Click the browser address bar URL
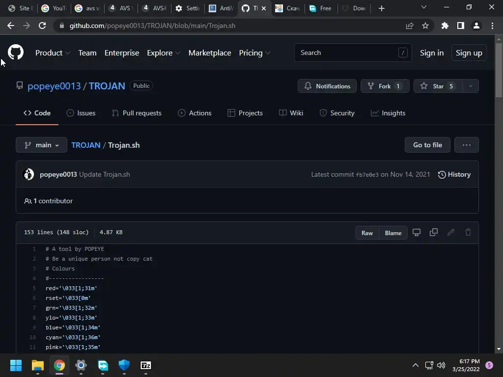Viewport: 503px width, 377px height. 152,26
